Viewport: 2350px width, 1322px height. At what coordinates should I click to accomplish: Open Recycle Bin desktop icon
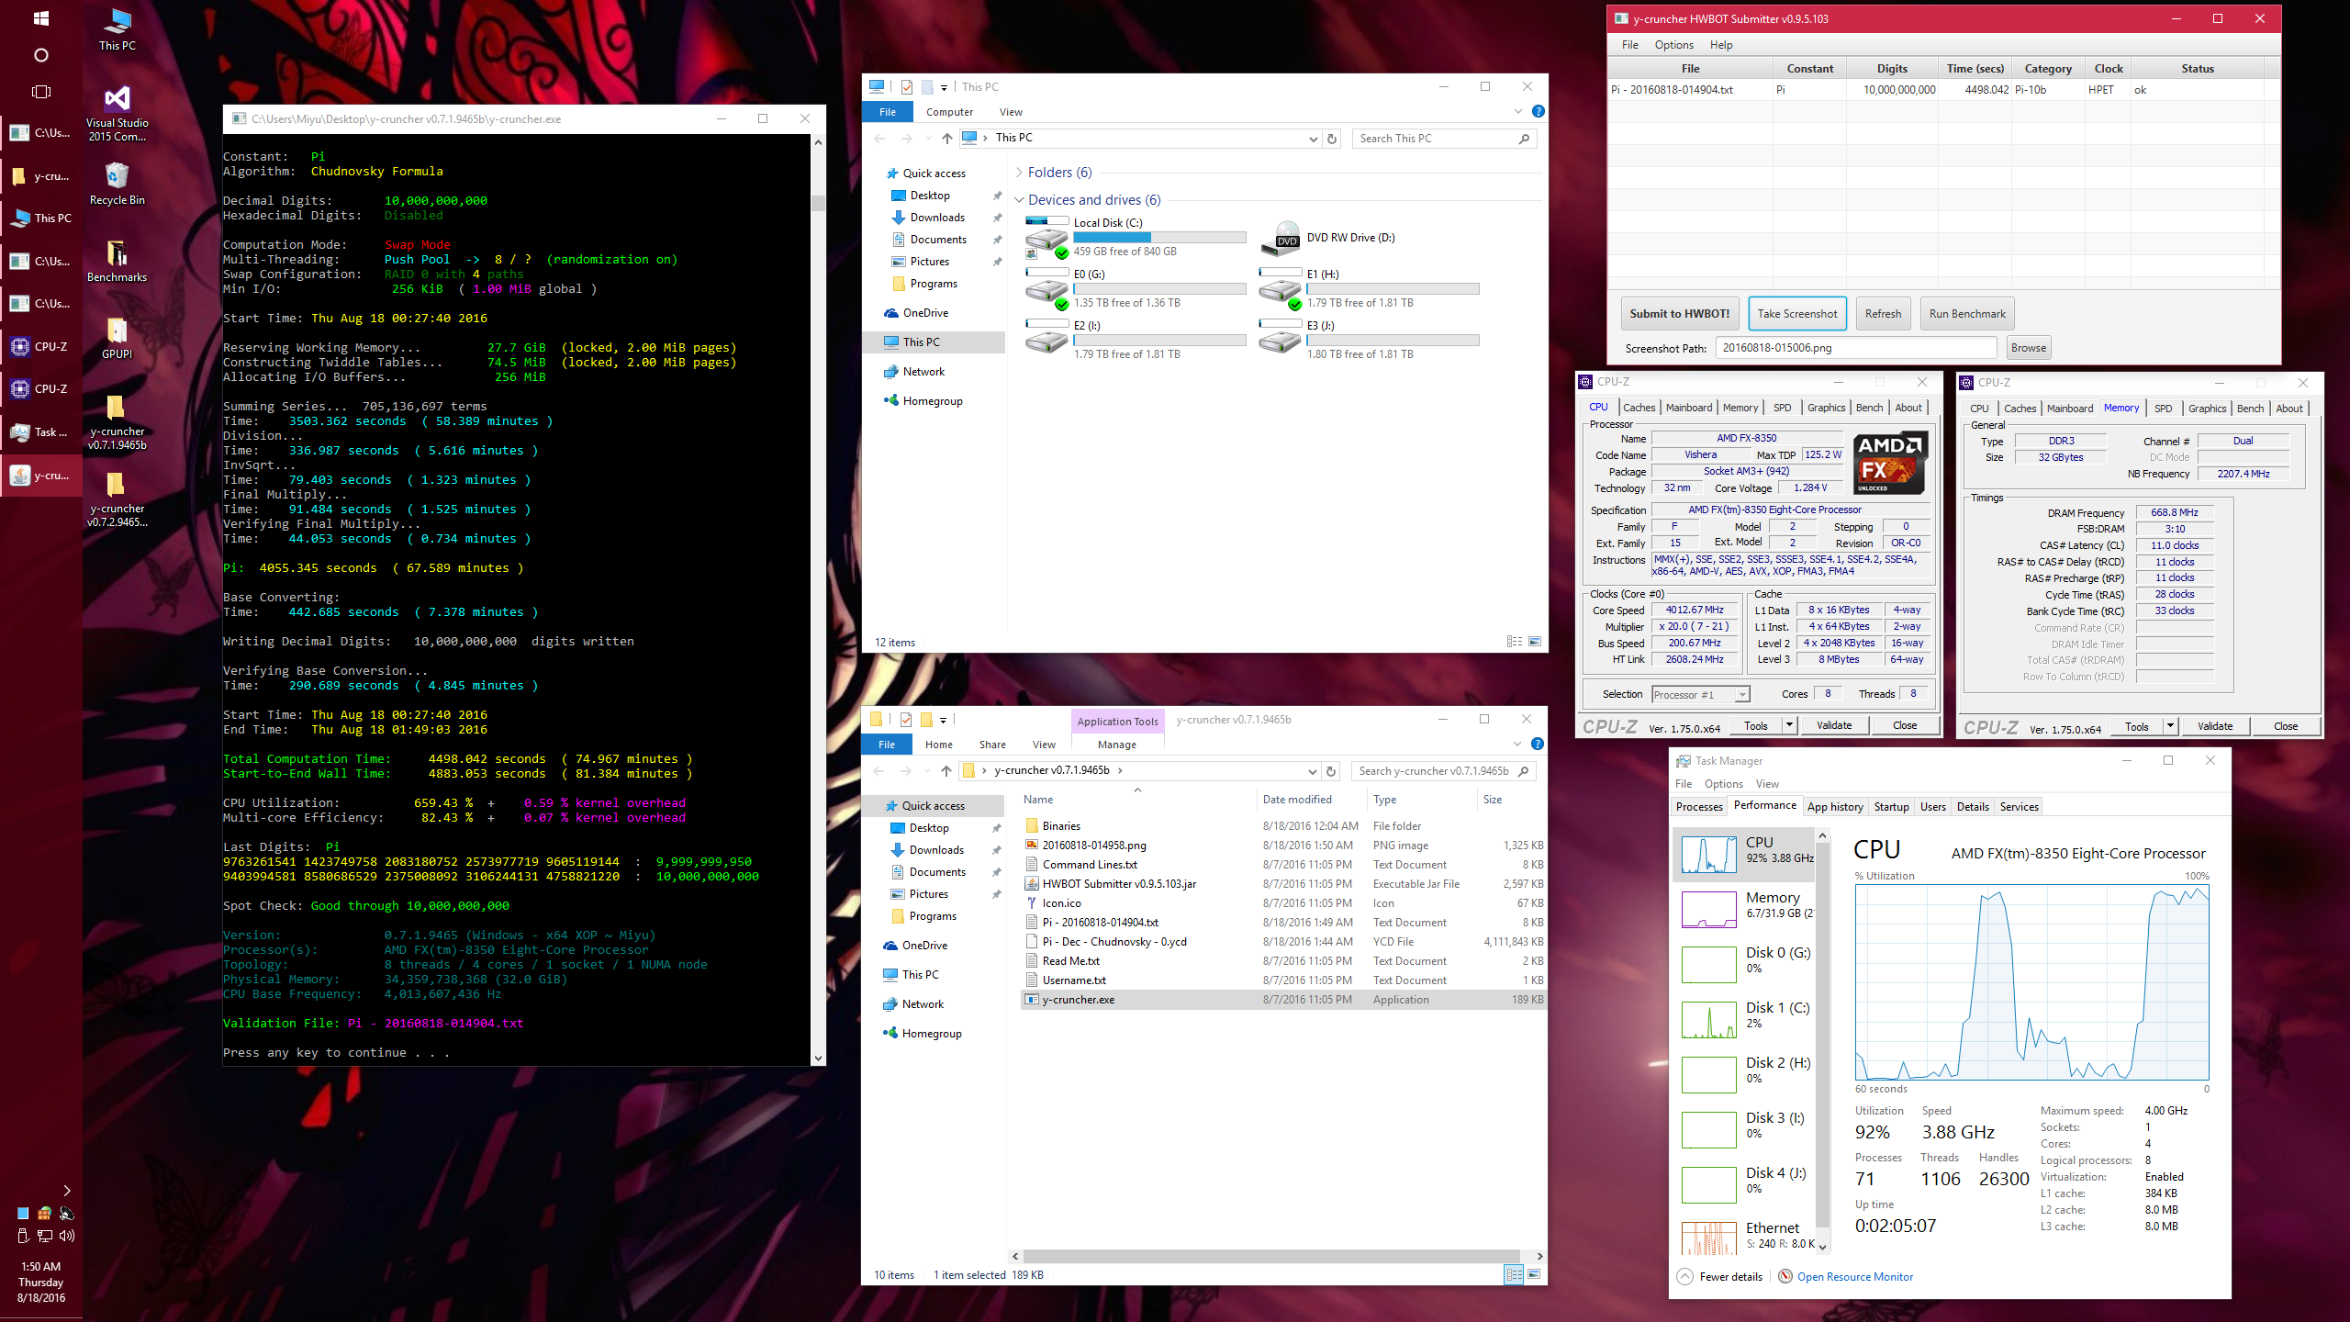tap(117, 184)
